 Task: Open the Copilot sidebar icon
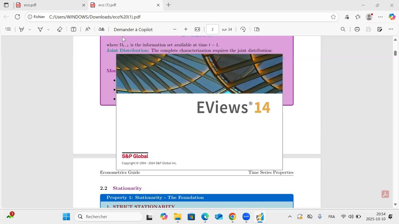pyautogui.click(x=392, y=17)
